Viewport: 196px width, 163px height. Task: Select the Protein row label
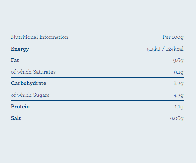pyautogui.click(x=20, y=107)
